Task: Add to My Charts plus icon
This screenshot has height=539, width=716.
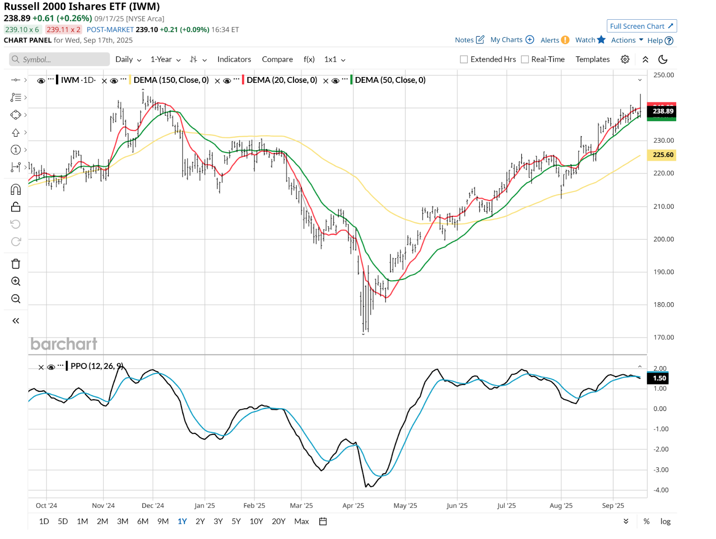Action: [x=530, y=39]
